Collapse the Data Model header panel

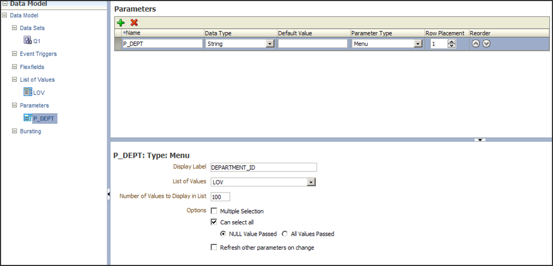(5, 4)
